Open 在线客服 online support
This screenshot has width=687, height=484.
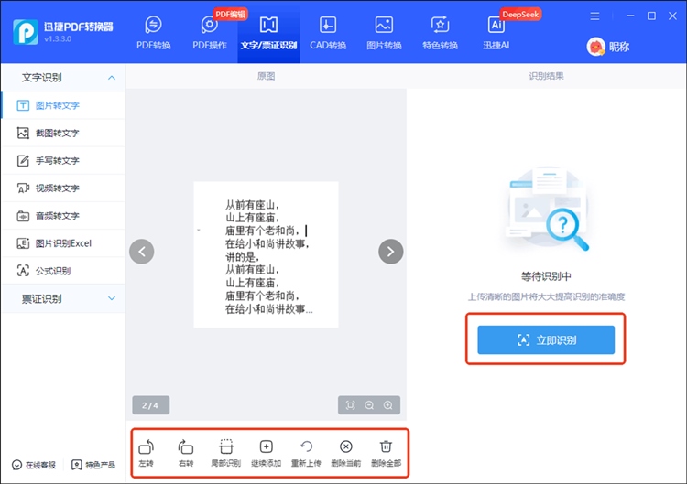click(34, 465)
